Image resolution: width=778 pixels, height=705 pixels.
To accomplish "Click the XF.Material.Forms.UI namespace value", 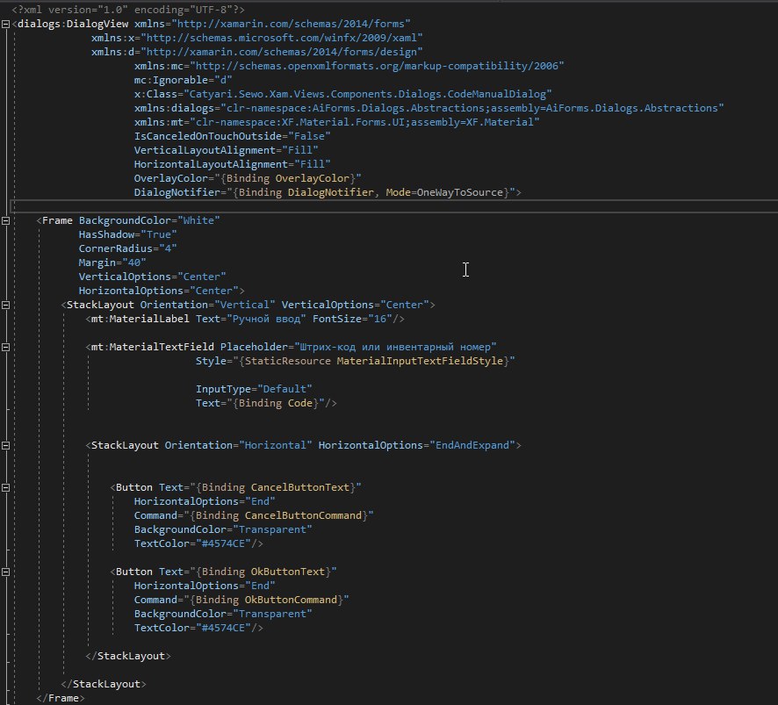I will point(364,122).
